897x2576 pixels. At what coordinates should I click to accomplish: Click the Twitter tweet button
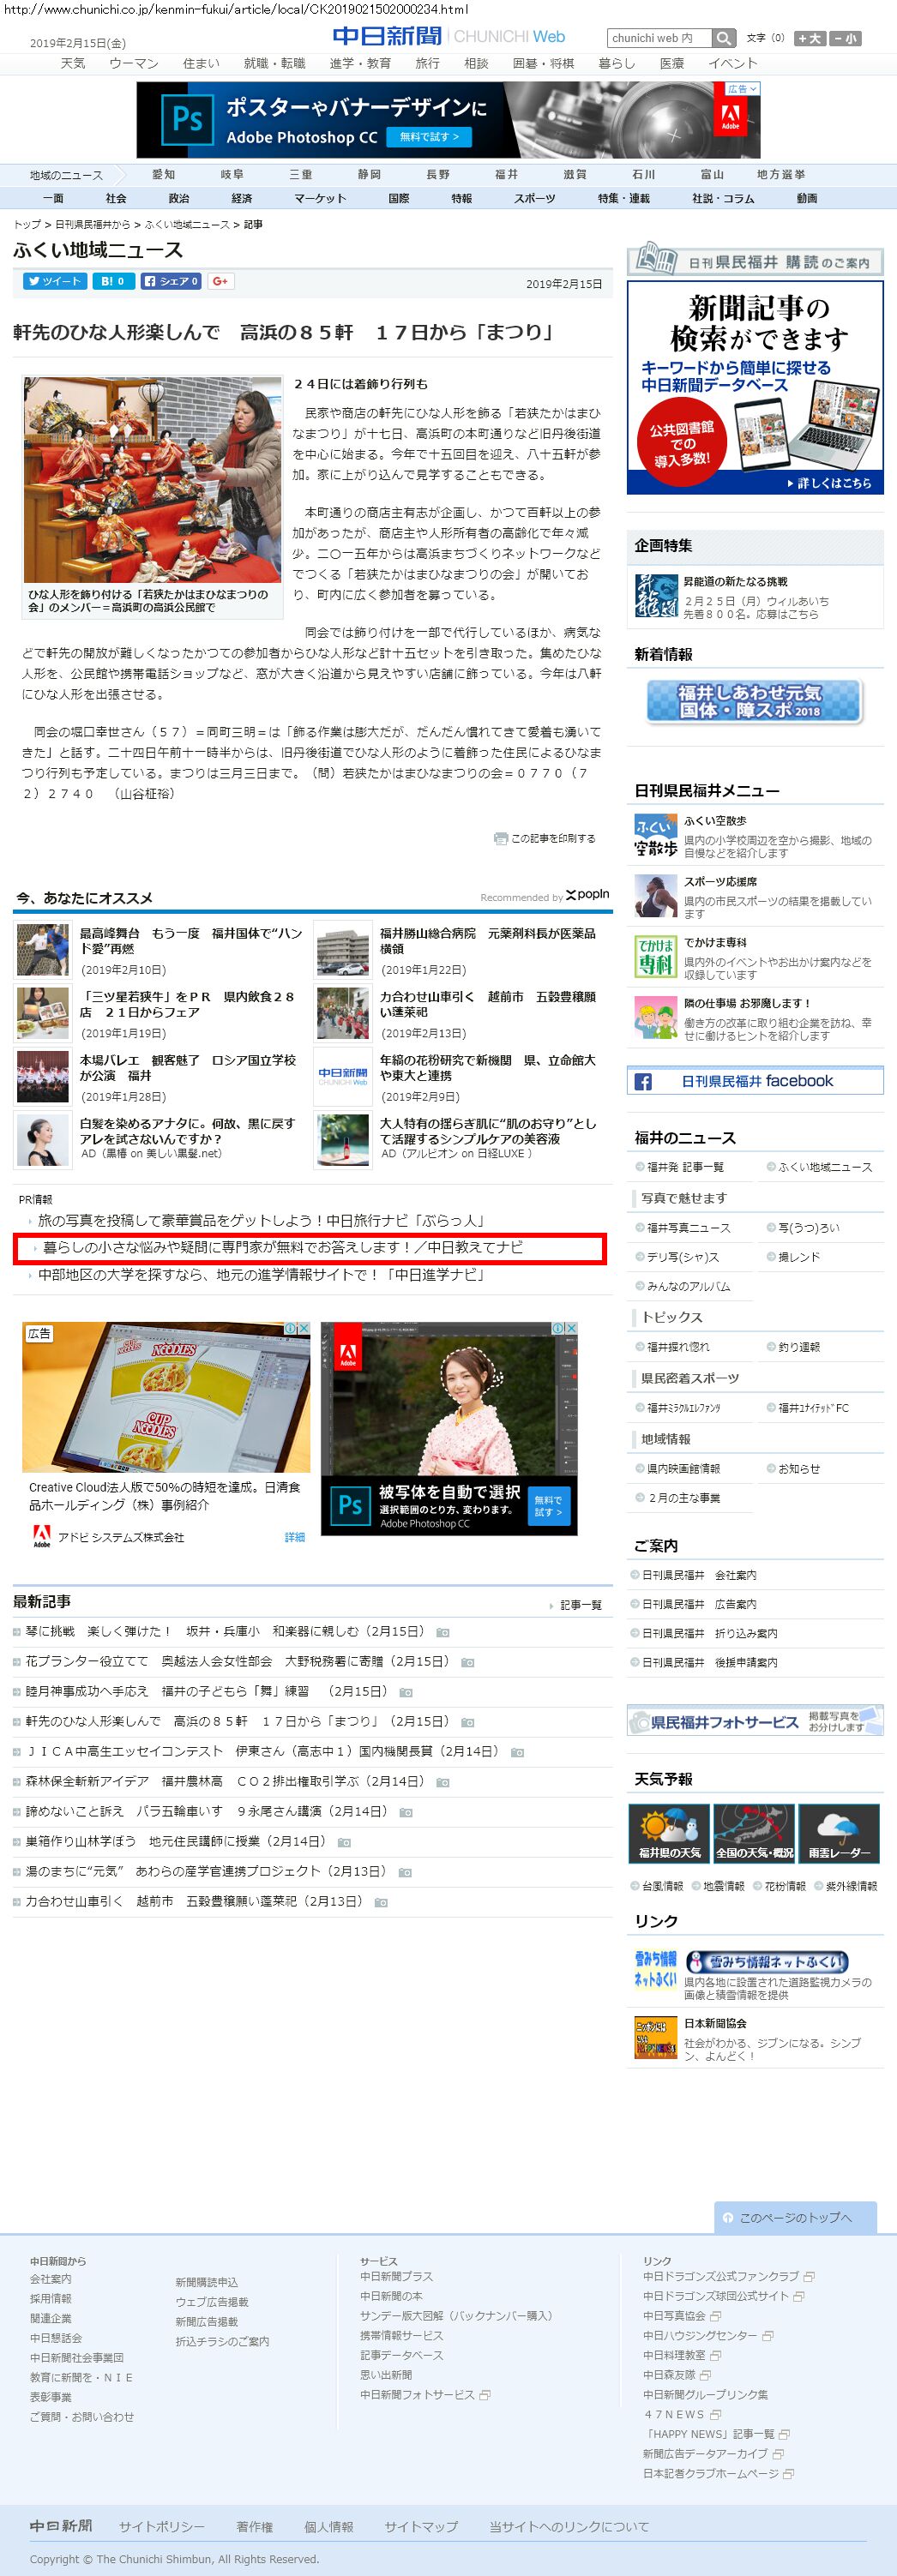tap(54, 281)
